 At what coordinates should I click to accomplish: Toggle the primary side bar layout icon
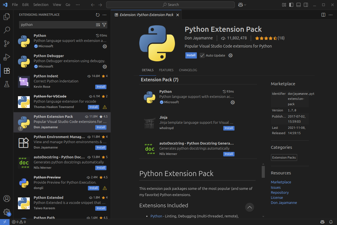291,5
